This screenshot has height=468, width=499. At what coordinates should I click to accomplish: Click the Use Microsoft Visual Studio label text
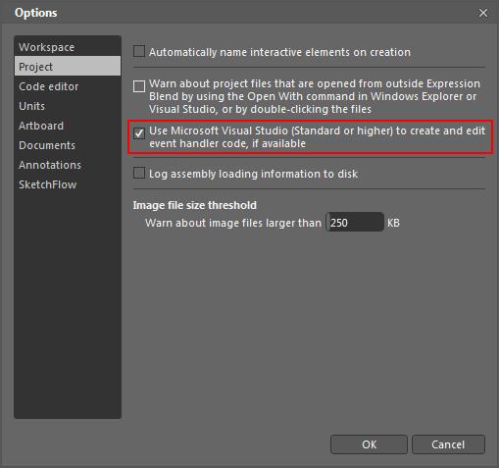pos(317,137)
